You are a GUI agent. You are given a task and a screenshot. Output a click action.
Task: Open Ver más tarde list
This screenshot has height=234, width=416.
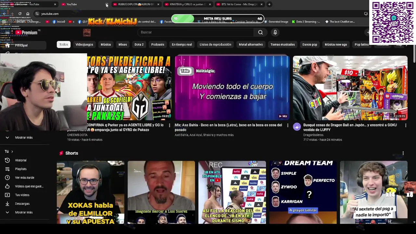24,178
